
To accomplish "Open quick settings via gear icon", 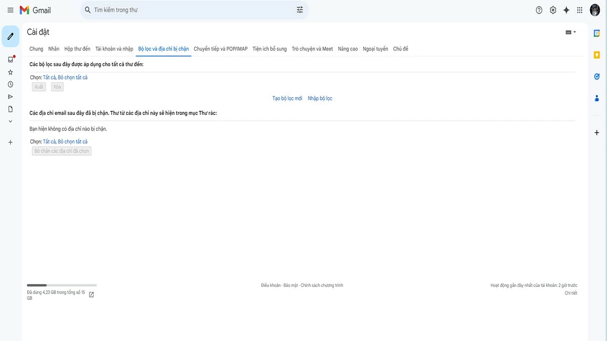I will tap(552, 10).
